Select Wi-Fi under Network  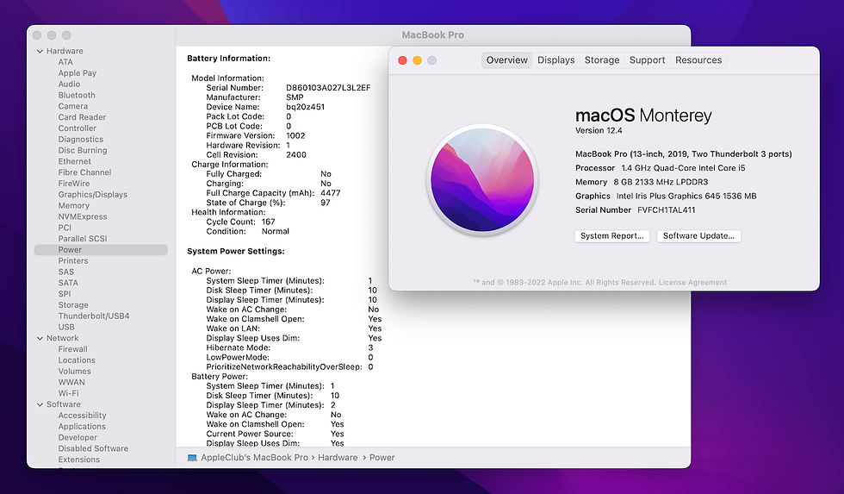(x=68, y=393)
